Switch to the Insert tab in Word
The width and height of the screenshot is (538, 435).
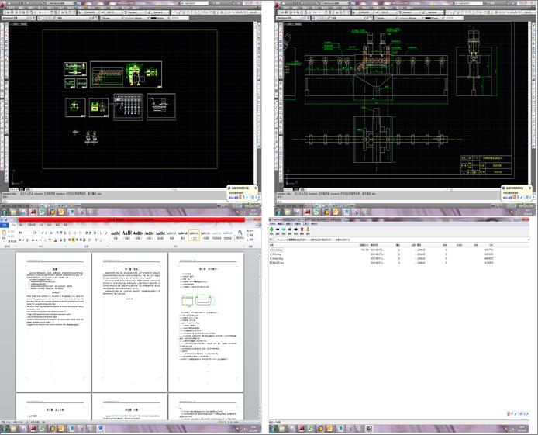click(21, 225)
